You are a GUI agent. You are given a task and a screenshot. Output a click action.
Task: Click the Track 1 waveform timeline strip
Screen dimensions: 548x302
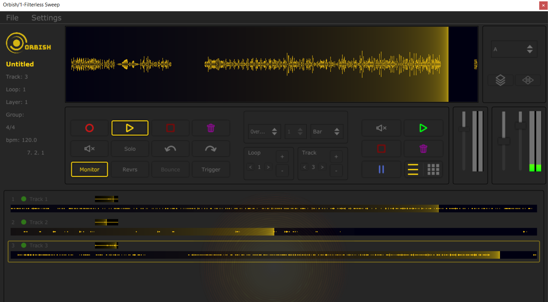pyautogui.click(x=274, y=209)
